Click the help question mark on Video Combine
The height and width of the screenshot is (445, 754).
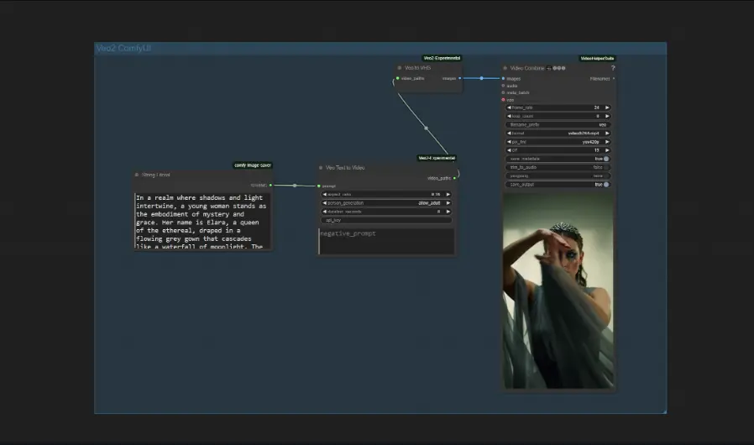[x=612, y=68]
